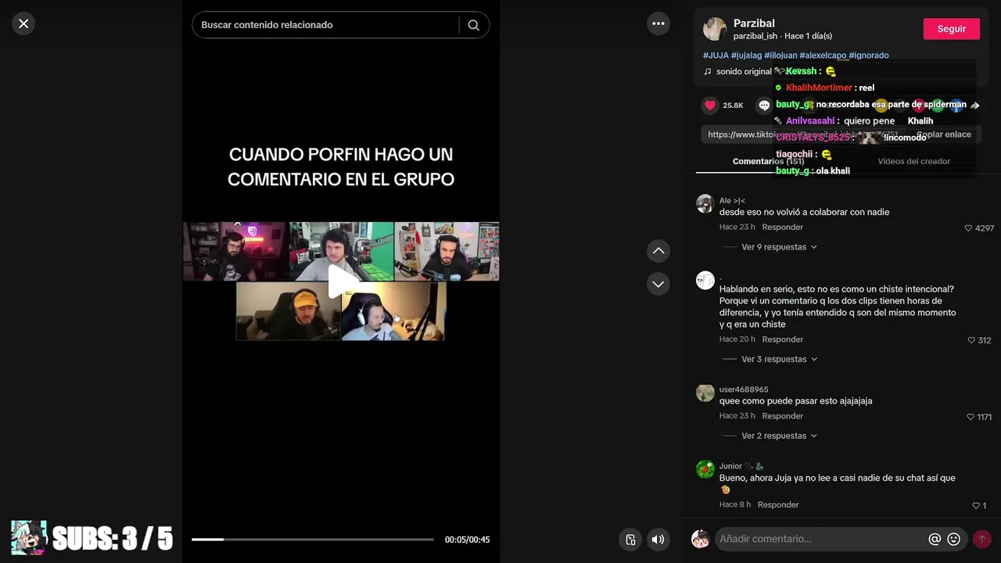1001x563 pixels.
Task: Open the three-dots more options menu
Action: (658, 23)
